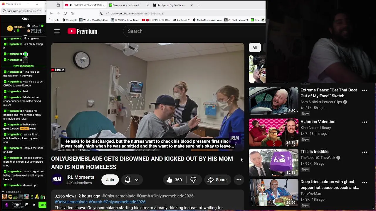Click the video title text
This screenshot has height=211, width=376.
click(142, 163)
